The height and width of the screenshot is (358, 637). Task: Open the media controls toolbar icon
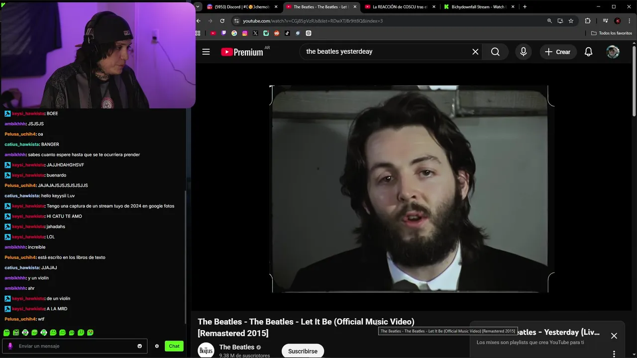(x=605, y=21)
